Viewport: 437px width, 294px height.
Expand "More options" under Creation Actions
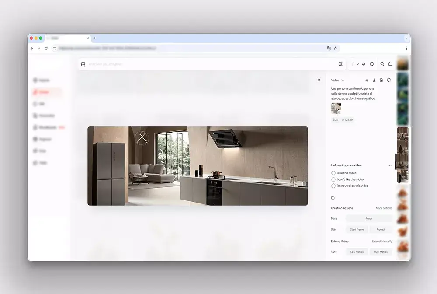(x=384, y=208)
